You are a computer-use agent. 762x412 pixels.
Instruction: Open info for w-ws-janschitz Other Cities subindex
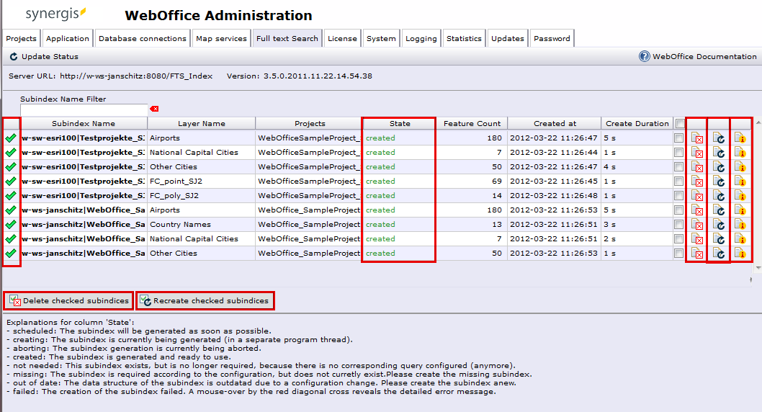click(740, 254)
